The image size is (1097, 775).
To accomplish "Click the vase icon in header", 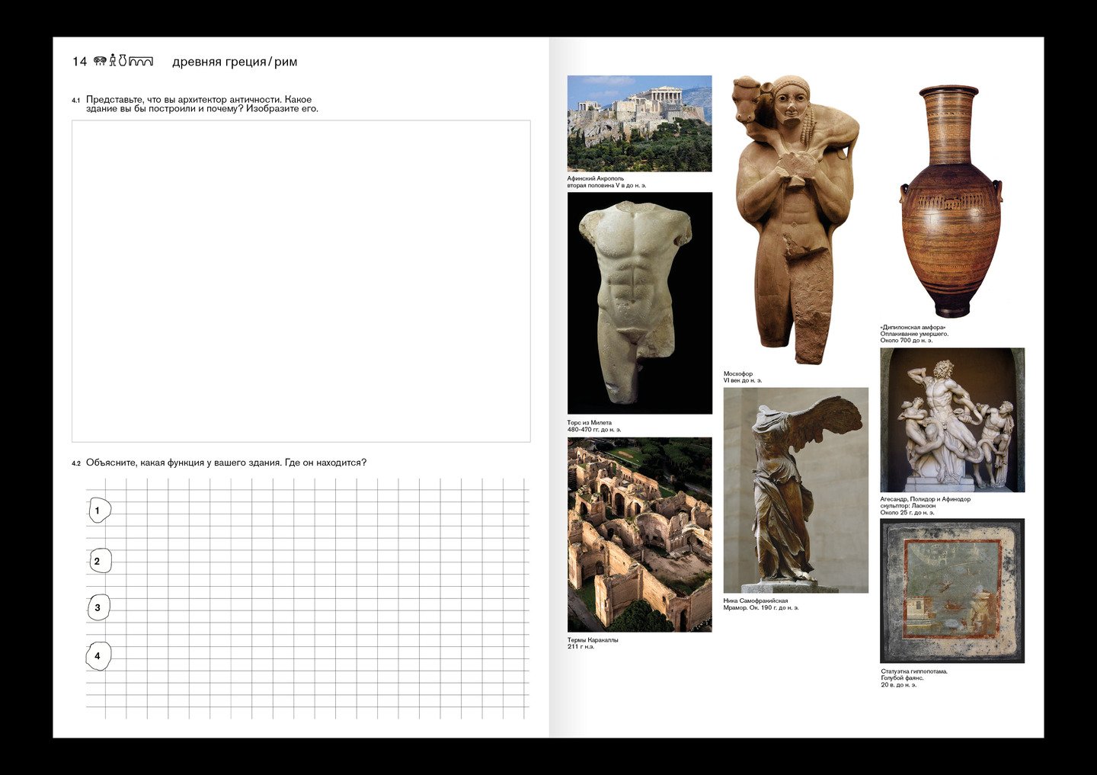I will (x=122, y=60).
